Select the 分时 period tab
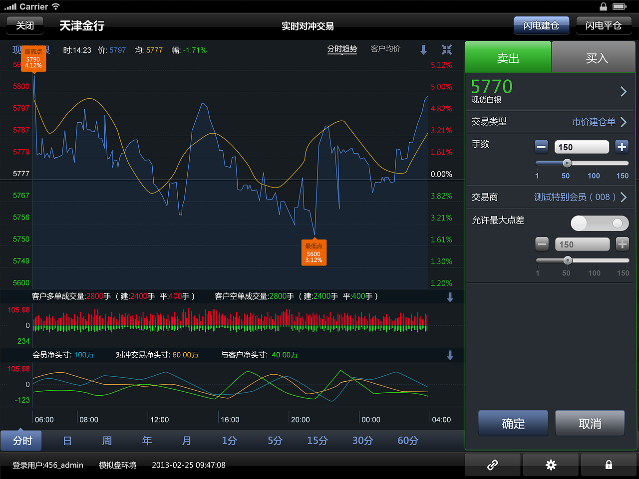 21,441
